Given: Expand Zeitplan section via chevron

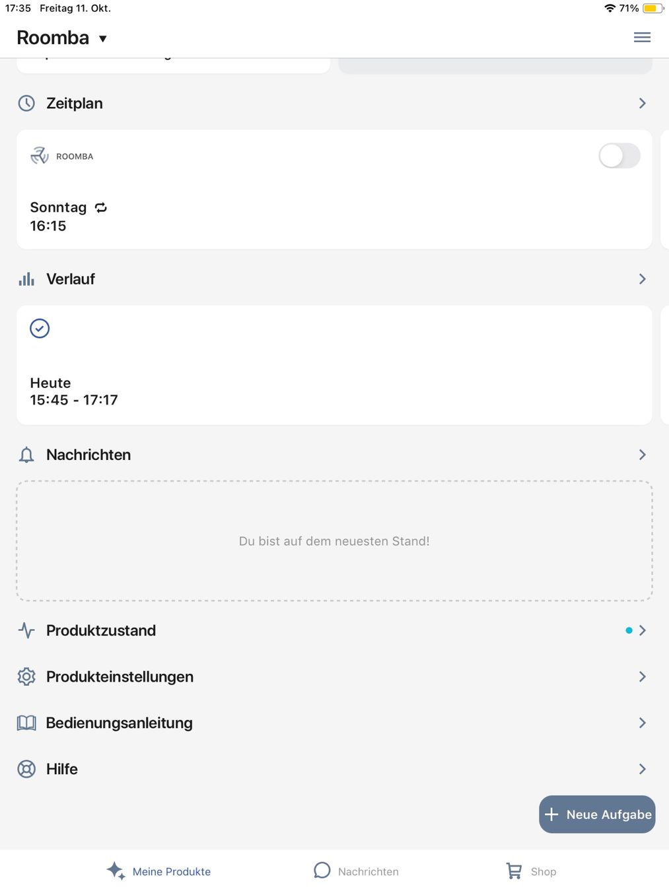Looking at the screenshot, I should coord(642,103).
